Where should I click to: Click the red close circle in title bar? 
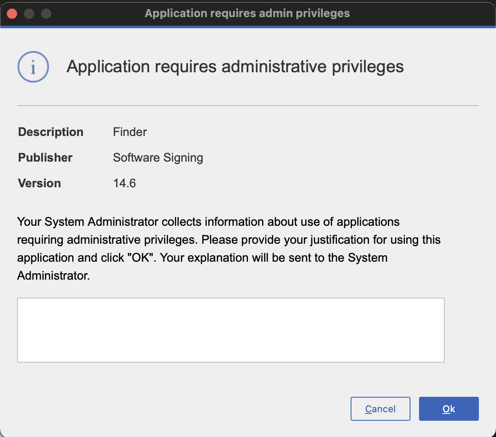coord(12,13)
